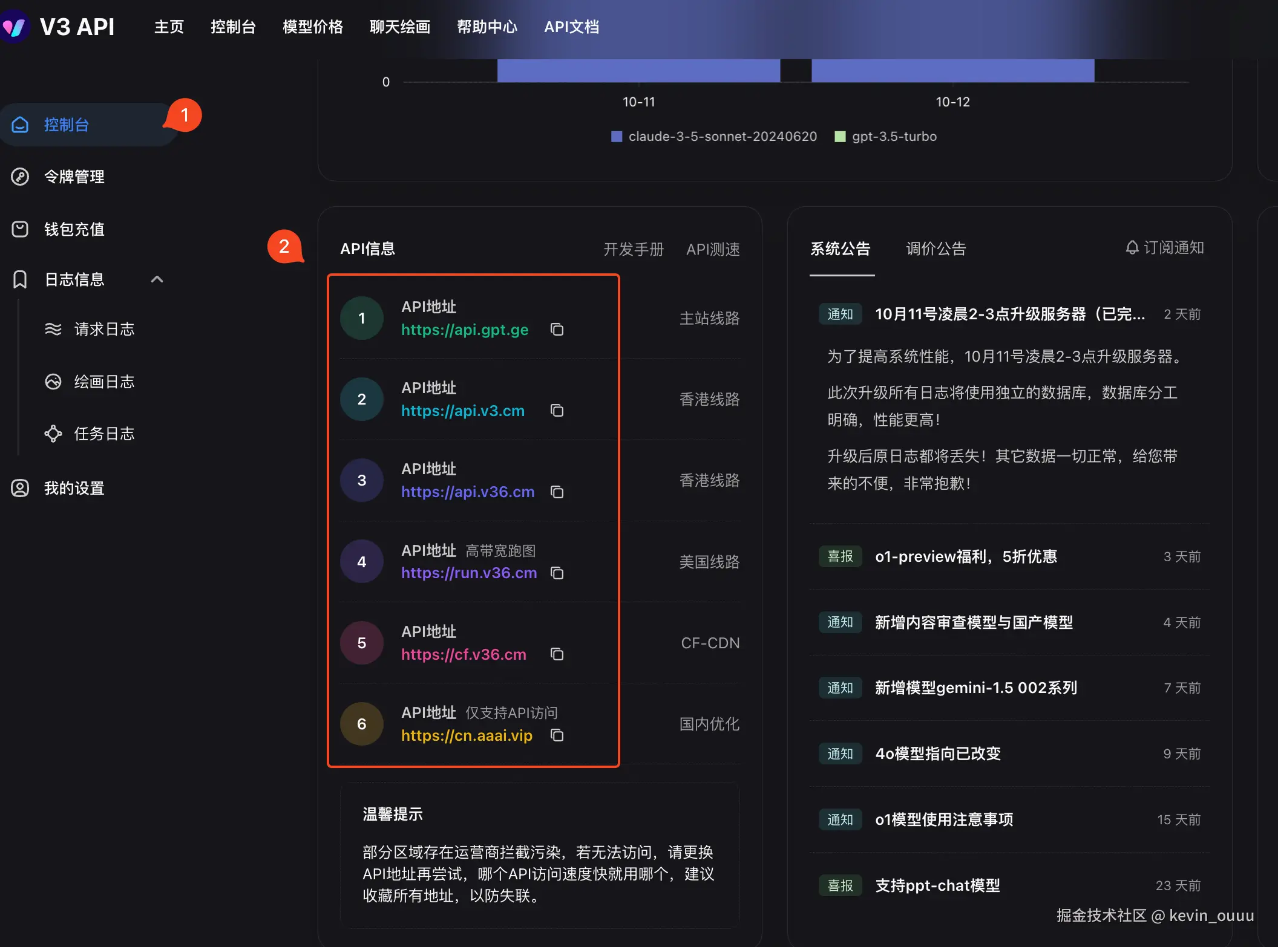Open the 开发手册 link
Viewport: 1278px width, 947px height.
click(x=633, y=249)
